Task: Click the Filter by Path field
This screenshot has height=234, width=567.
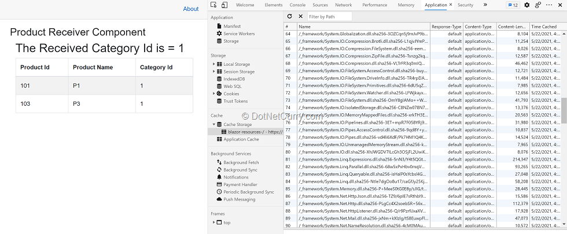Action: [329, 17]
